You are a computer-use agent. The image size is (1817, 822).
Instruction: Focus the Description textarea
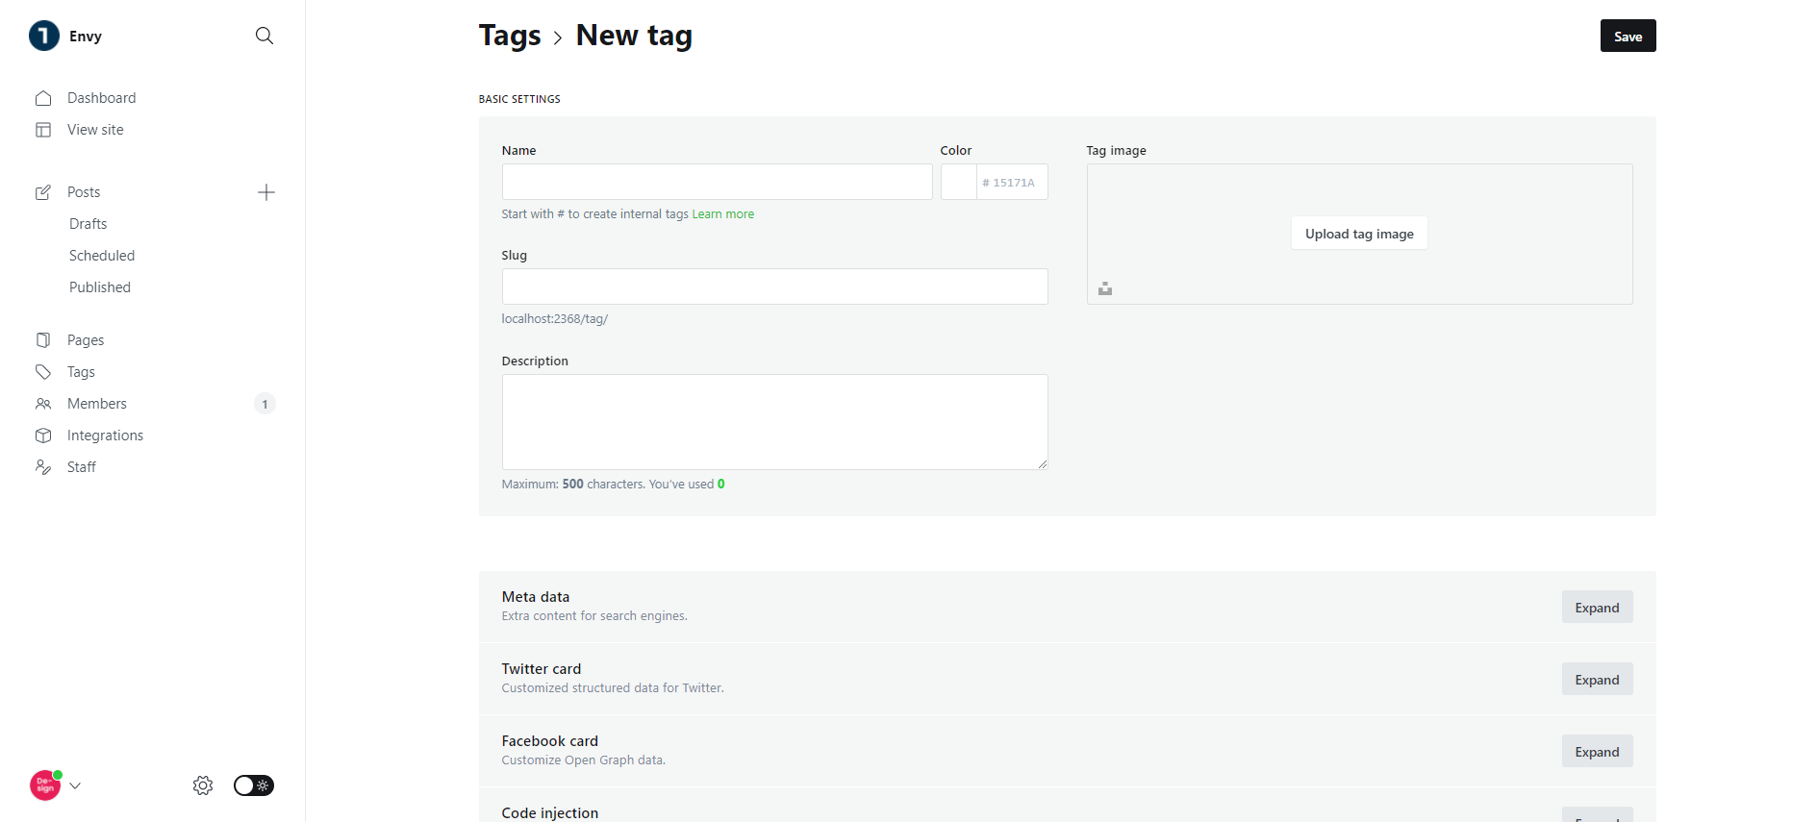pos(774,422)
